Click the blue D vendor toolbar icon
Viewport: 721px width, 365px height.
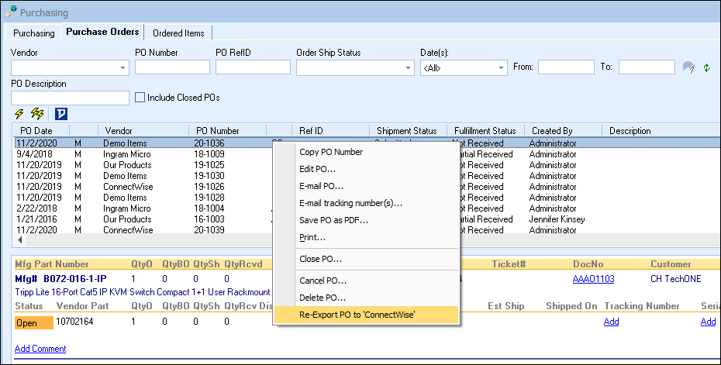click(61, 114)
